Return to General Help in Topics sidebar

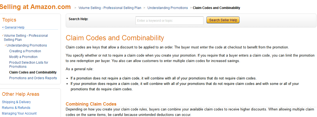coord(14,27)
